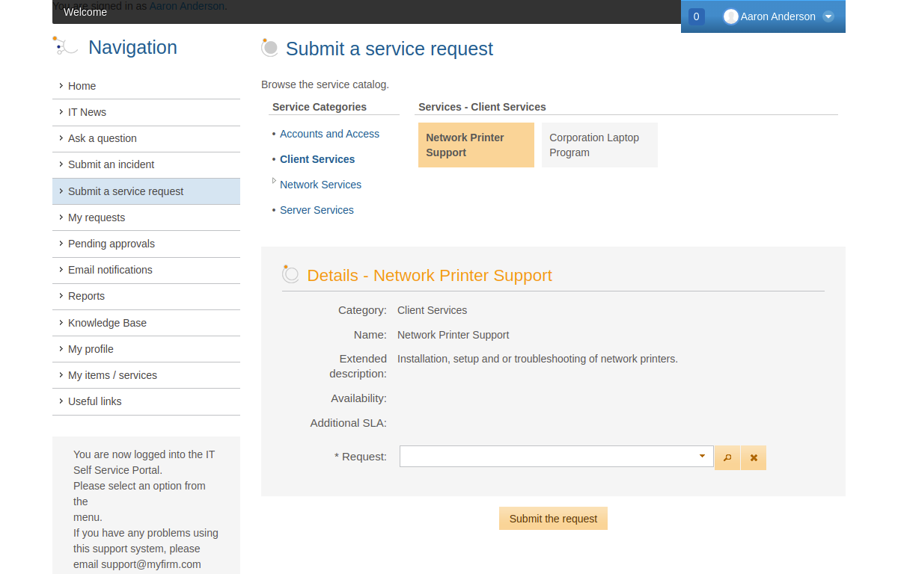The image size is (898, 574).
Task: Click the clear X icon beside Request
Action: (754, 457)
